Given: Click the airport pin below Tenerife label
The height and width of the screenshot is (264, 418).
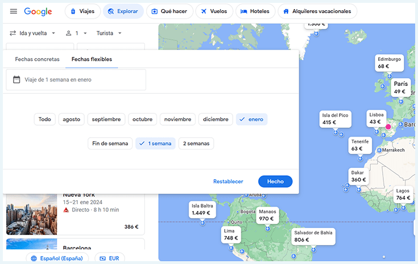Looking at the screenshot, I should click(x=360, y=159).
